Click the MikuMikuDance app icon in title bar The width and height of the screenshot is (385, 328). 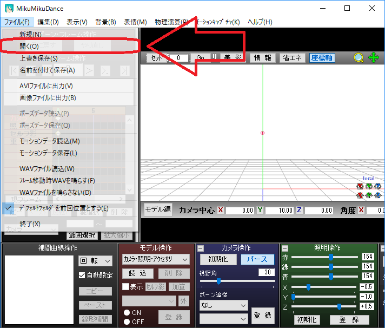[9, 8]
